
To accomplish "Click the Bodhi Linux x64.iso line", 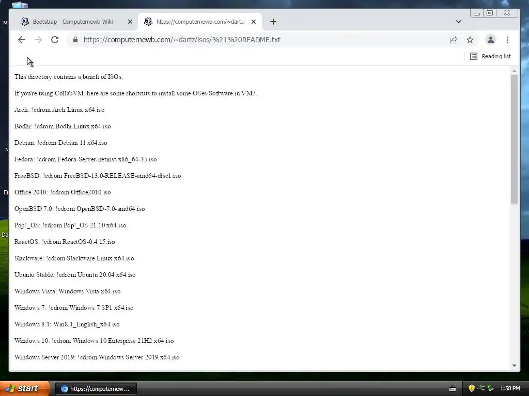I will [63, 126].
